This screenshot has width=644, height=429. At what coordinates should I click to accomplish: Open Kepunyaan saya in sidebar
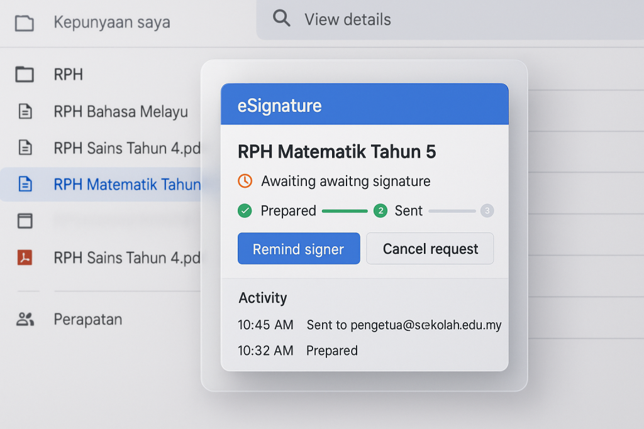[112, 22]
